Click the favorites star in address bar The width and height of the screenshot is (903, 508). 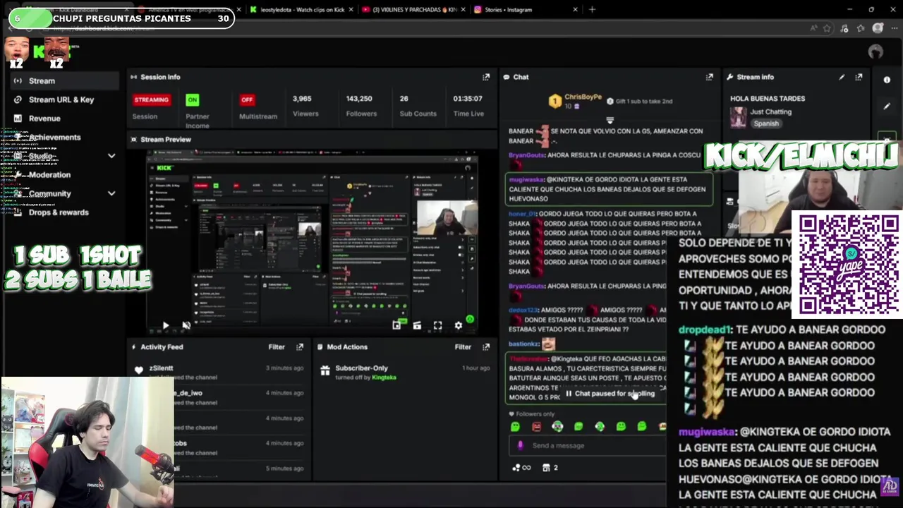[828, 28]
